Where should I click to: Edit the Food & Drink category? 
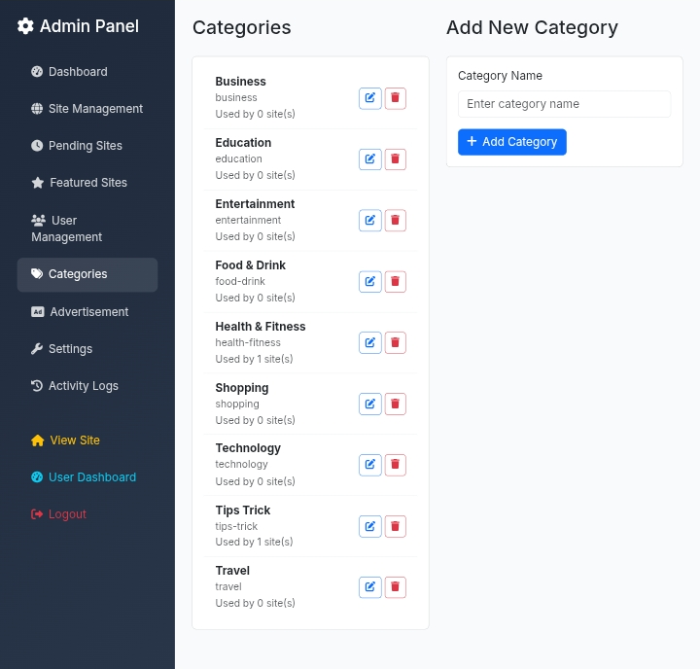pos(370,282)
